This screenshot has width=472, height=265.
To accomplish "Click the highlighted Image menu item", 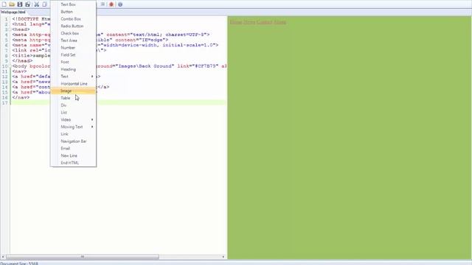I will click(x=74, y=91).
